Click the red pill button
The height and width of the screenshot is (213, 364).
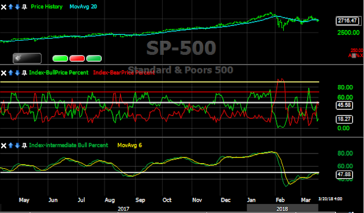click(x=77, y=58)
